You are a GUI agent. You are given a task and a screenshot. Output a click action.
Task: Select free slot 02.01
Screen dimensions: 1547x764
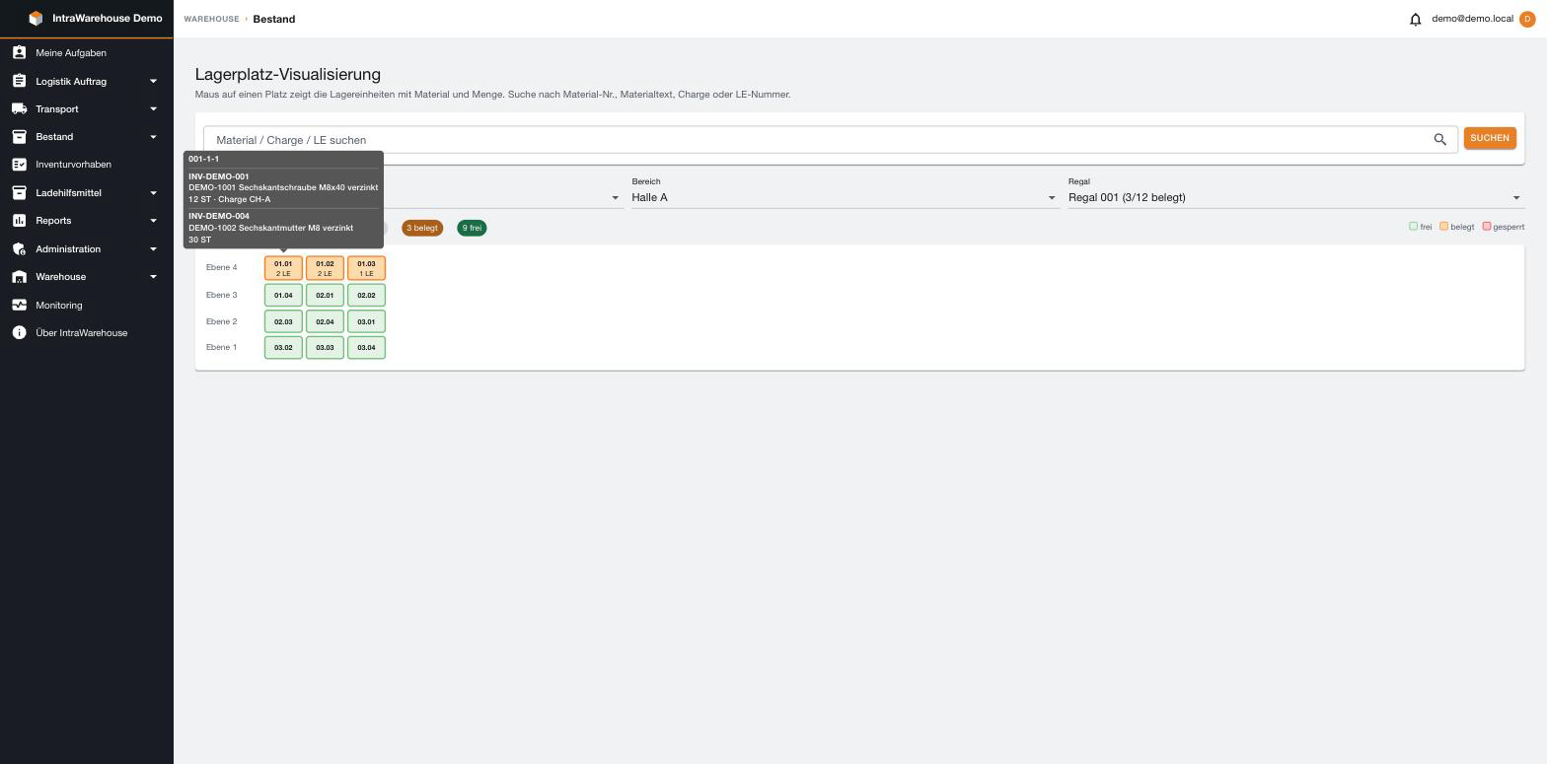[325, 295]
